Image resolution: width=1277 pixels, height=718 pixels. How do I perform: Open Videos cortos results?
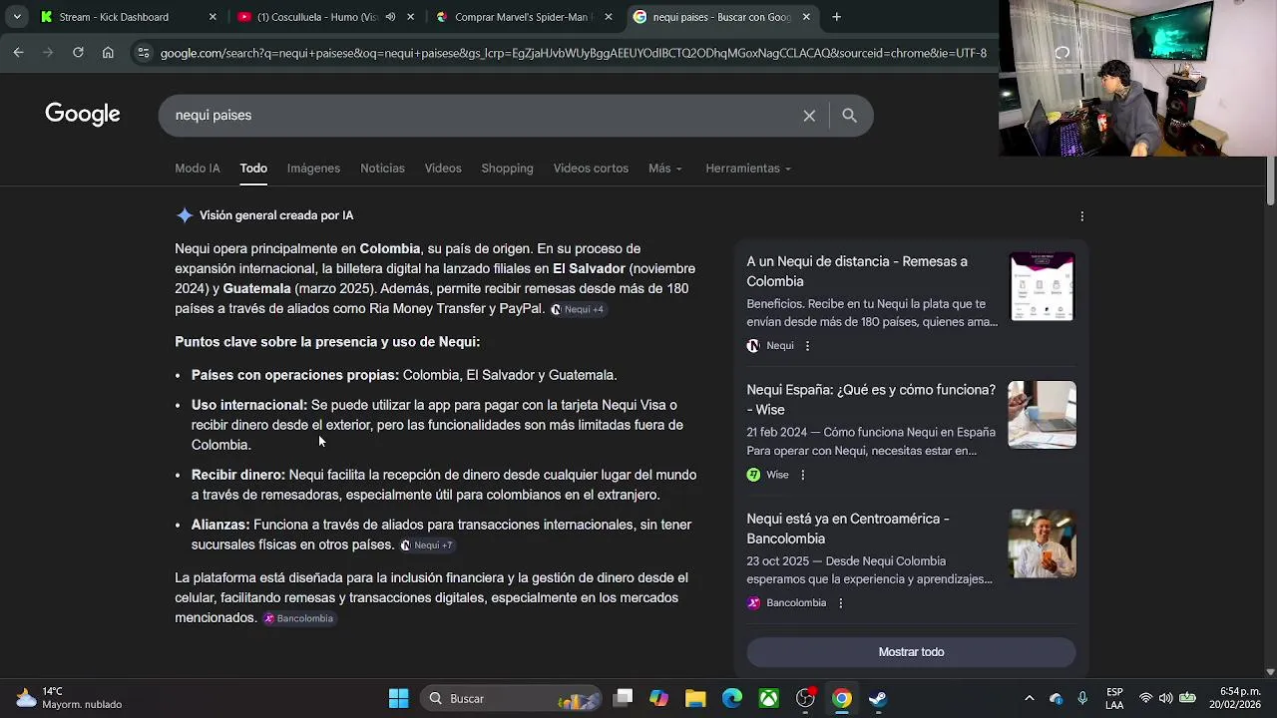click(591, 169)
